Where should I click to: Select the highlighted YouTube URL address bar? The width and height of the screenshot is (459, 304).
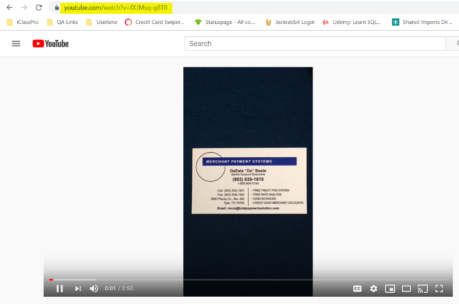116,8
